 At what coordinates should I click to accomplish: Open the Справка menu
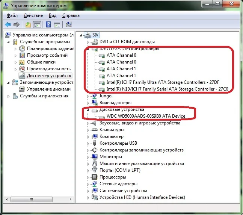[x=71, y=15]
